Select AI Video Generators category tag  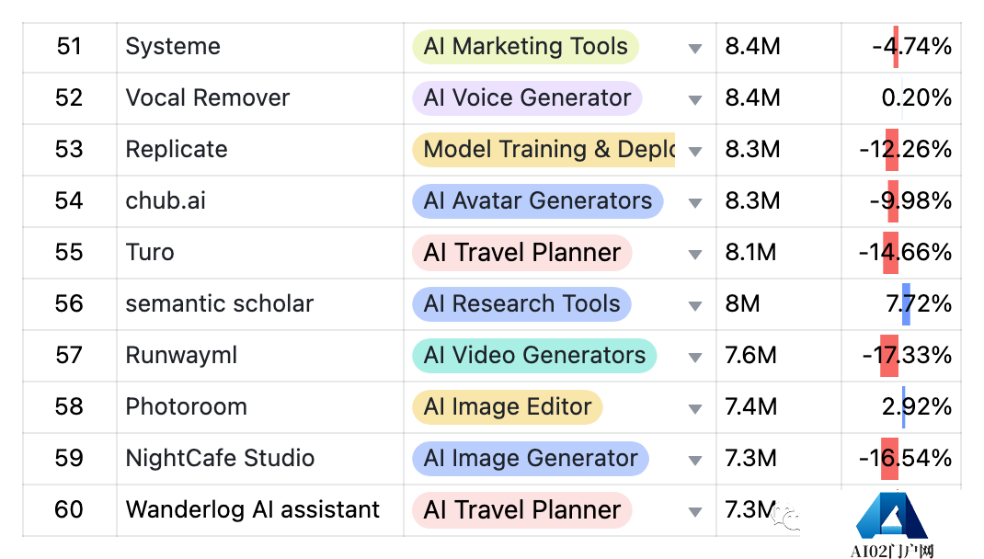coord(534,355)
